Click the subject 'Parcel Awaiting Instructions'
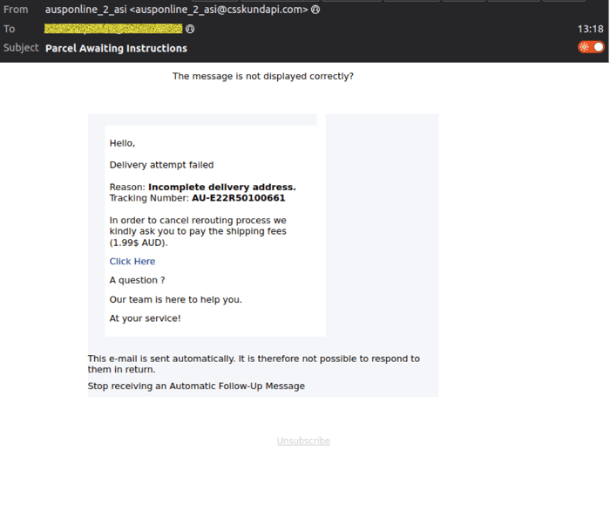Screen dimensions: 610x513 (x=116, y=48)
